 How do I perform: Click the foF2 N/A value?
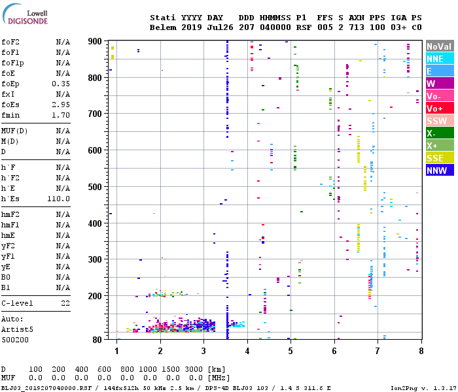point(63,42)
